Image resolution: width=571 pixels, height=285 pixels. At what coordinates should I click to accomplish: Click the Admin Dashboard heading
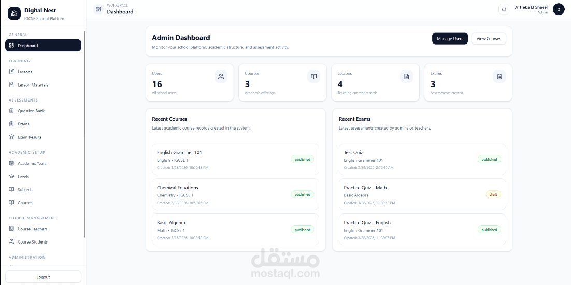click(x=181, y=38)
